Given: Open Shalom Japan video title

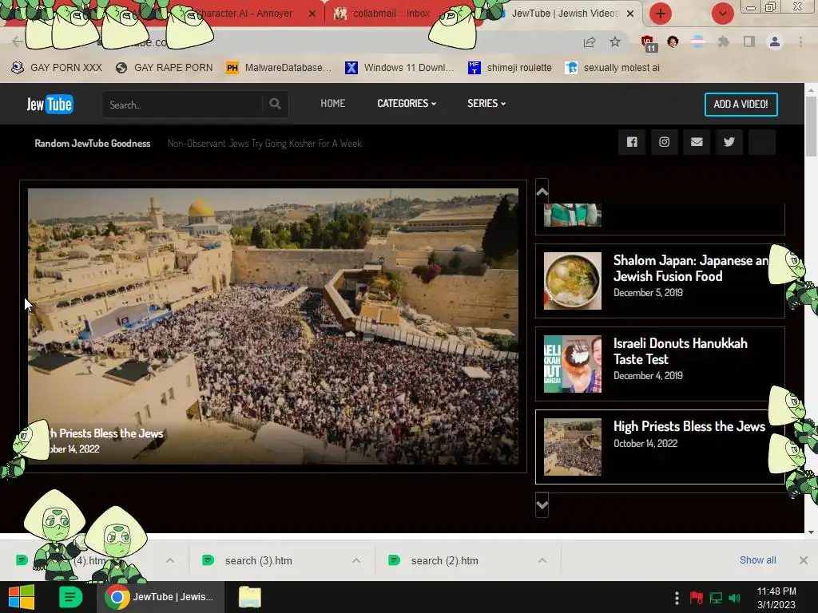Looking at the screenshot, I should tap(691, 268).
